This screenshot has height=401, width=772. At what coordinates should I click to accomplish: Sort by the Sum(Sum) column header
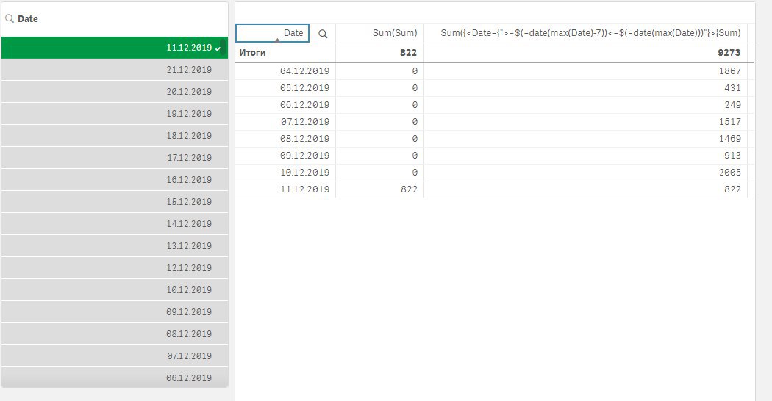click(394, 33)
